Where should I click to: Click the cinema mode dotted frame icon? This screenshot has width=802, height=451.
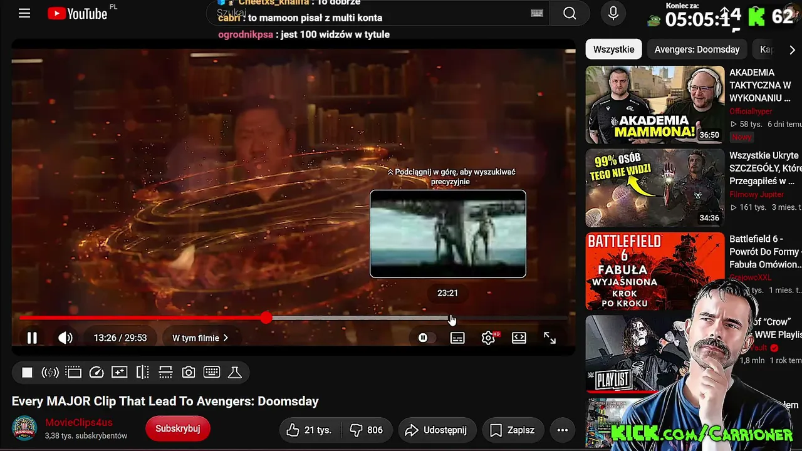pyautogui.click(x=73, y=373)
